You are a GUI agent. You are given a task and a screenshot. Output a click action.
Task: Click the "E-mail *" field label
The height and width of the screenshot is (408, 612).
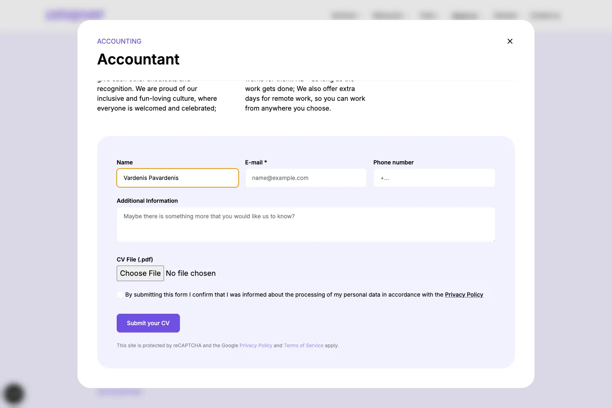[x=256, y=162]
